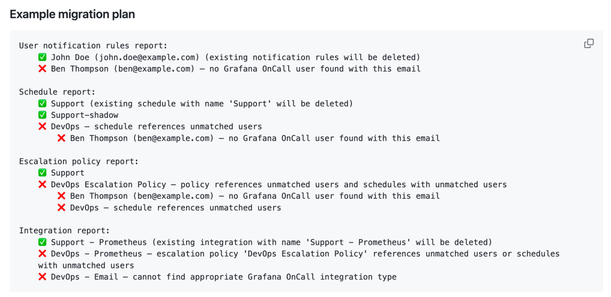
Task: Click the "Integration report:" line
Action: [64, 231]
